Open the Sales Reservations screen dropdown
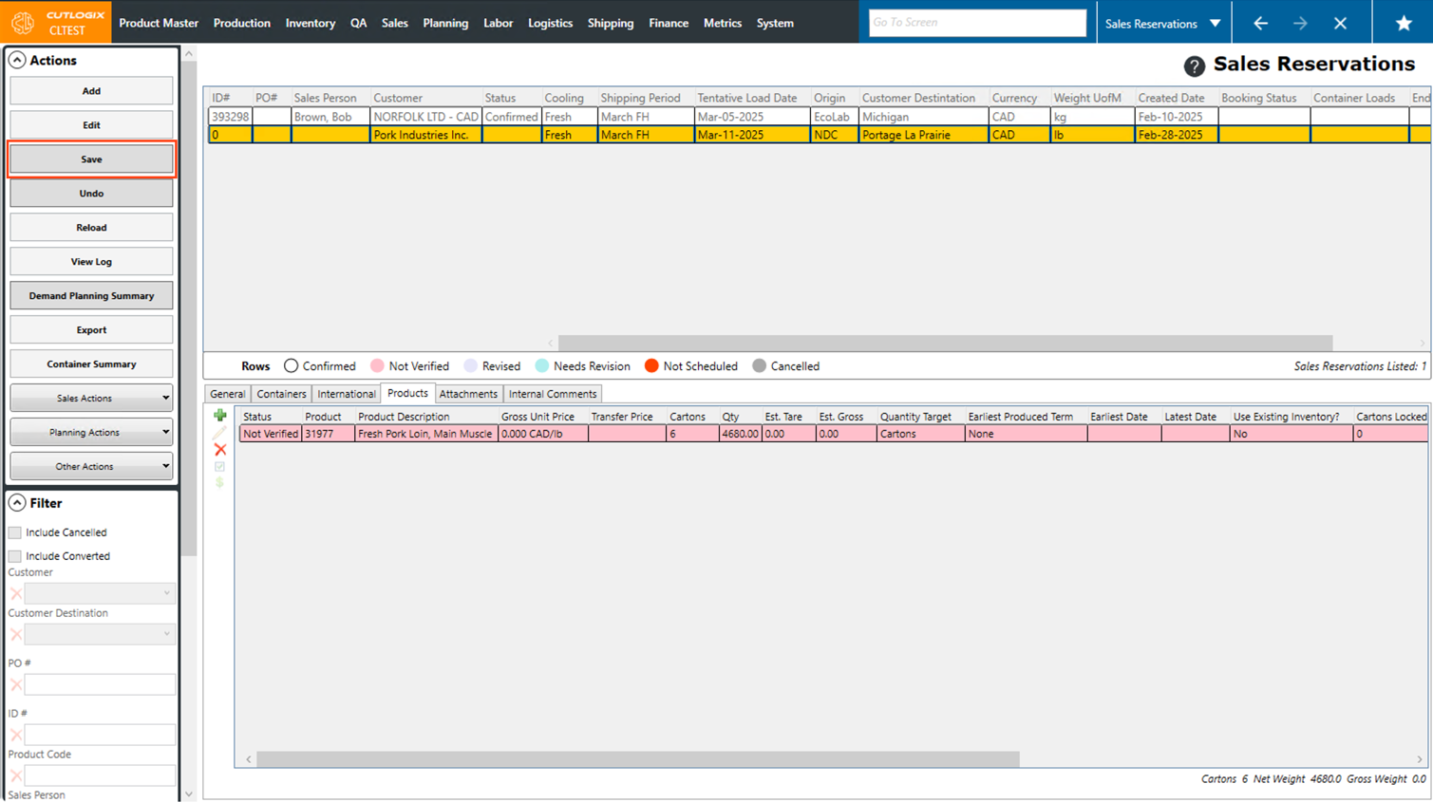Image resolution: width=1433 pixels, height=802 pixels. point(1163,23)
